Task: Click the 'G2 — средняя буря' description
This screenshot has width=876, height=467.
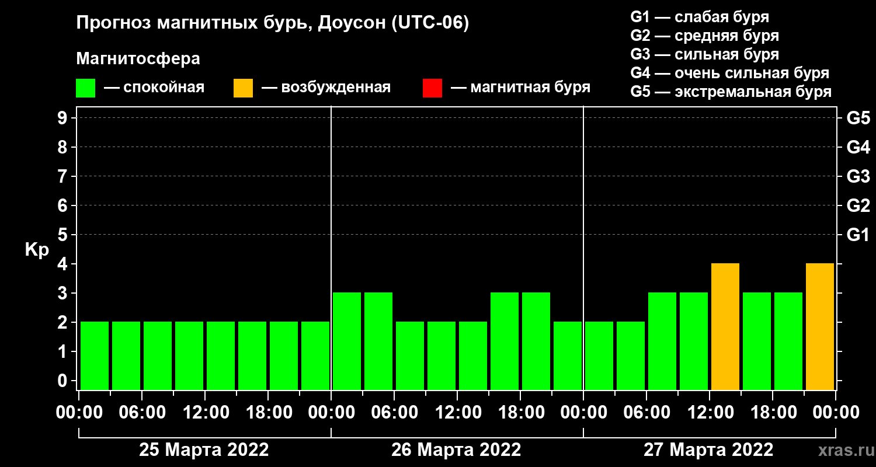Action: (x=705, y=36)
